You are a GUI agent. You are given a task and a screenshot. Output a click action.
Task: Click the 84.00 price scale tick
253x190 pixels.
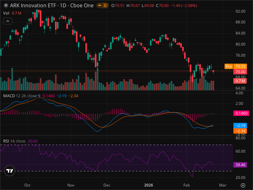pyautogui.click(x=240, y=33)
